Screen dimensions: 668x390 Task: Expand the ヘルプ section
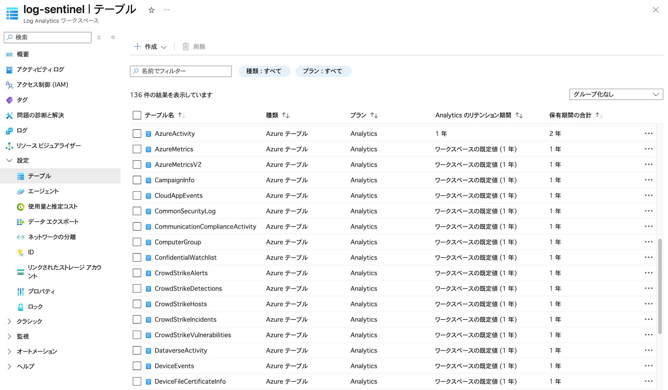tap(9, 367)
